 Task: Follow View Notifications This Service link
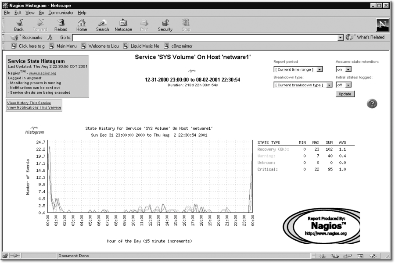pyautogui.click(x=34, y=107)
